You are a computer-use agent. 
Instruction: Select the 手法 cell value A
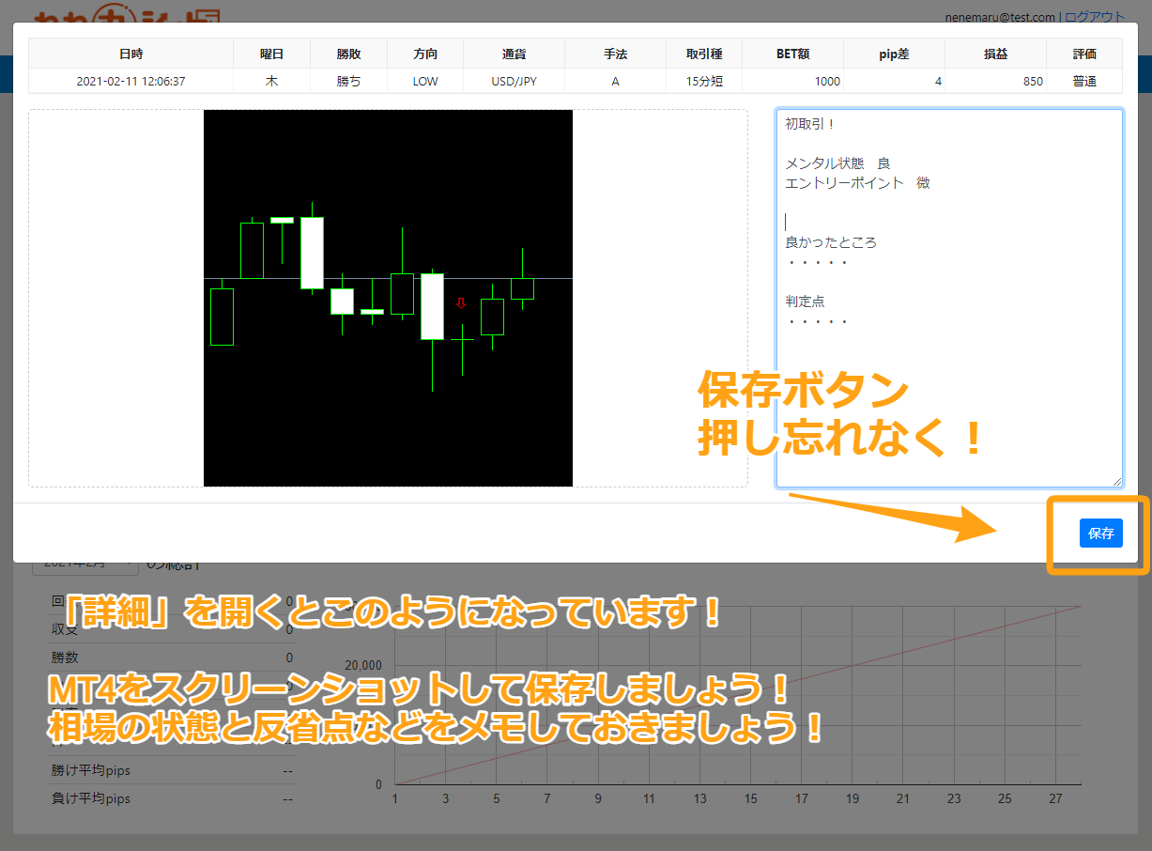pos(615,81)
